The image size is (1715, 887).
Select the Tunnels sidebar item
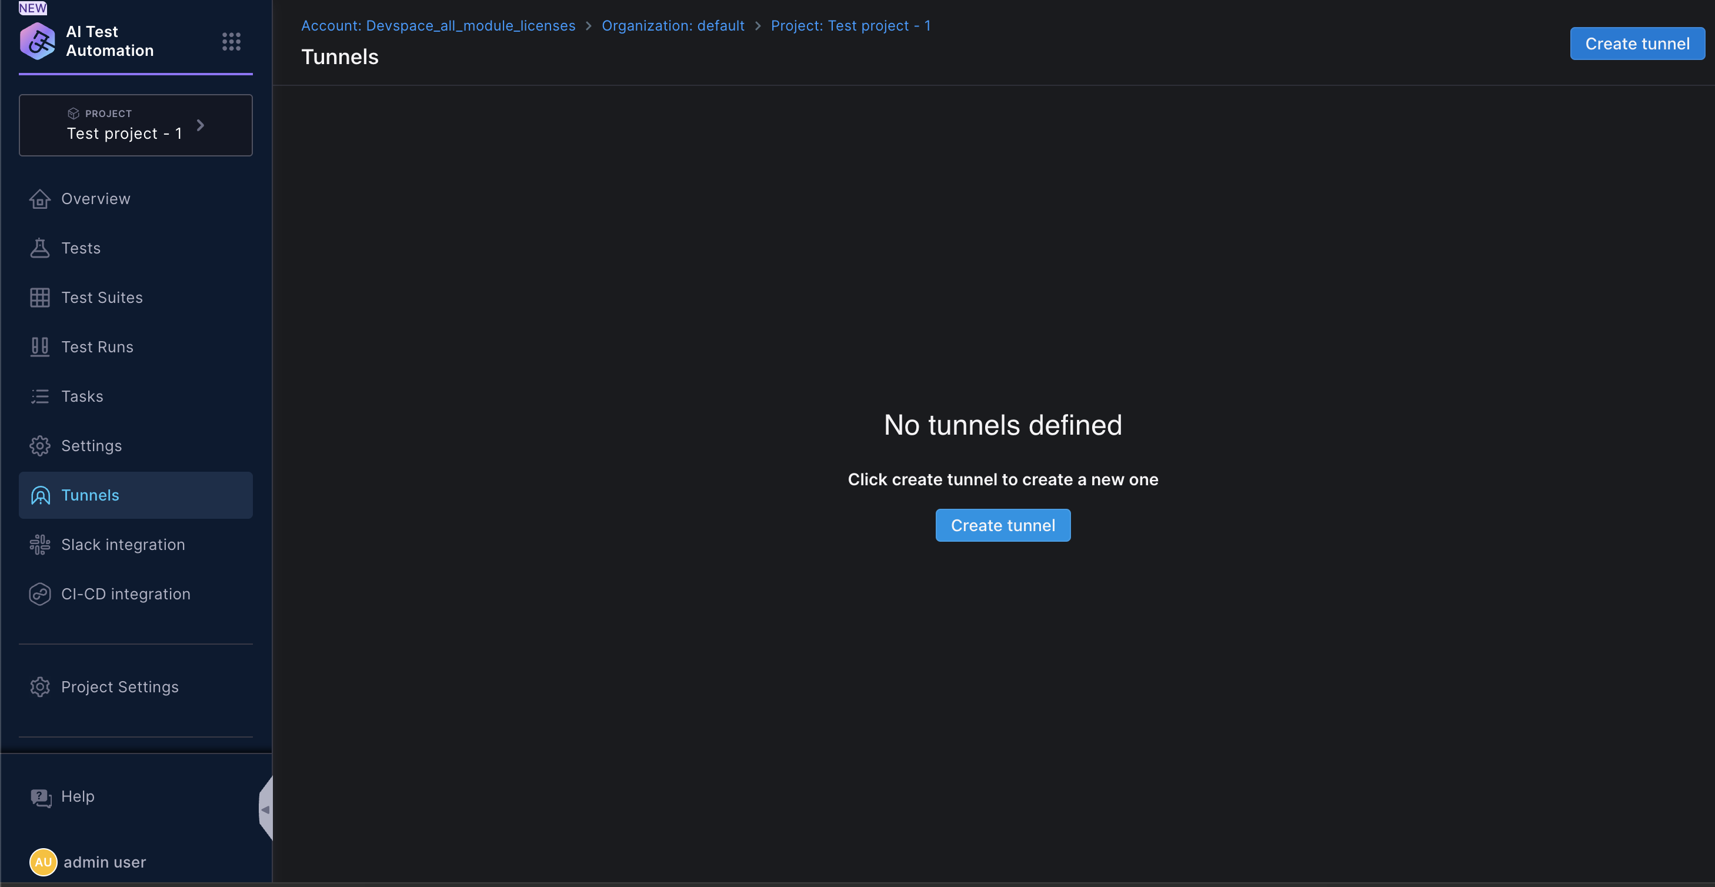[90, 495]
